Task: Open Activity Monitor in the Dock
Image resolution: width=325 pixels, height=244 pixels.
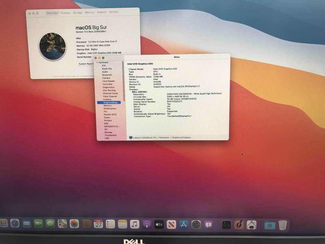Action: point(226,225)
